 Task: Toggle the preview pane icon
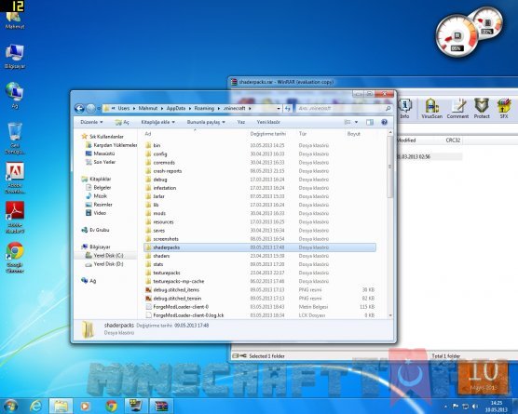370,122
